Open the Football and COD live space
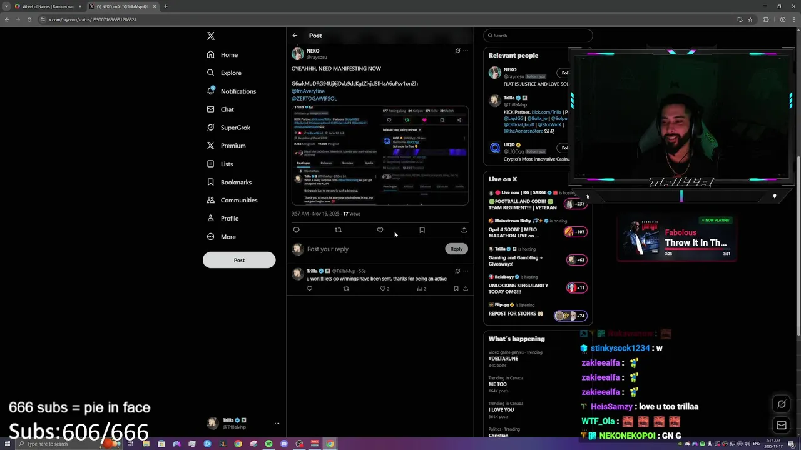Image resolution: width=801 pixels, height=450 pixels. [x=538, y=200]
